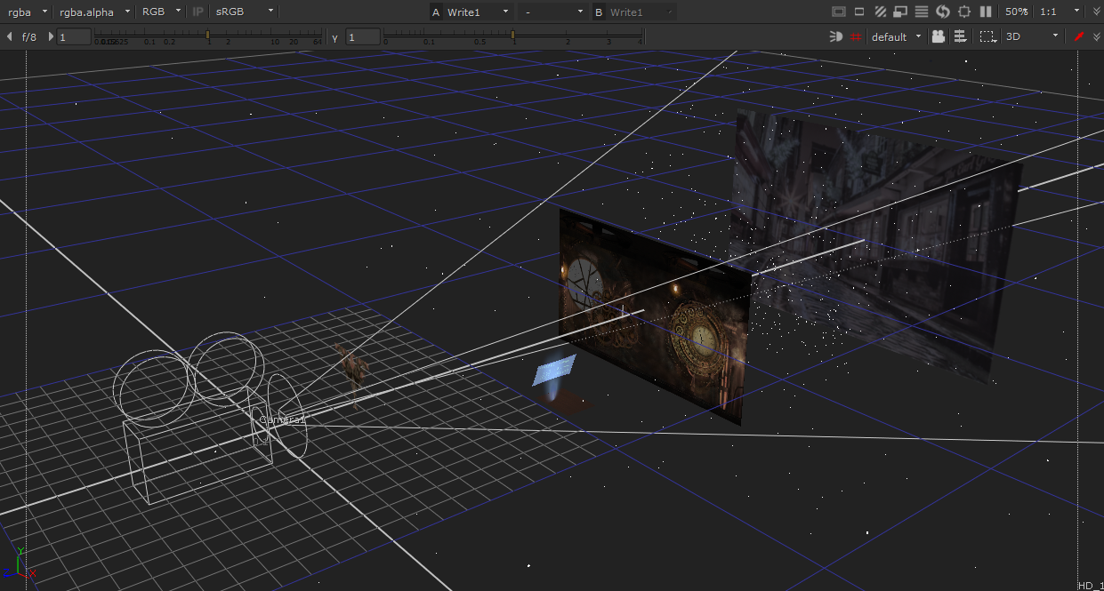Image resolution: width=1104 pixels, height=591 pixels.
Task: Toggle the IP input process button
Action: [x=198, y=12]
